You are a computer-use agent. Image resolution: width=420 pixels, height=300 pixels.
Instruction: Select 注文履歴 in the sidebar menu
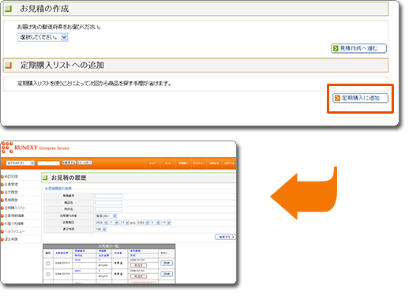click(11, 192)
